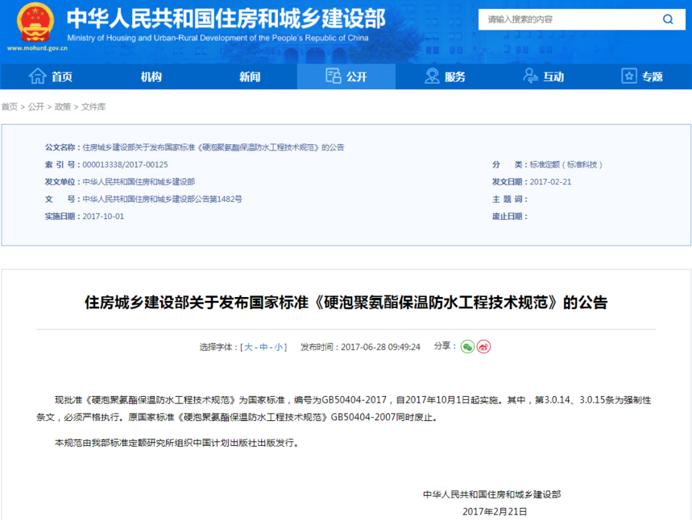This screenshot has height=520, width=692.
Task: Open the 新闻 navigation tab
Action: 250,76
